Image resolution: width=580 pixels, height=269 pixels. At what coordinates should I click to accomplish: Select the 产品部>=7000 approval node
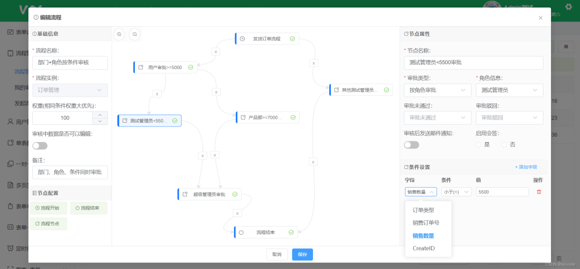pyautogui.click(x=268, y=117)
